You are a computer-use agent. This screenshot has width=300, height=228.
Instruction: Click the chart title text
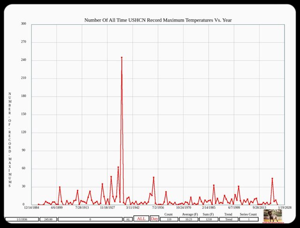158,20
